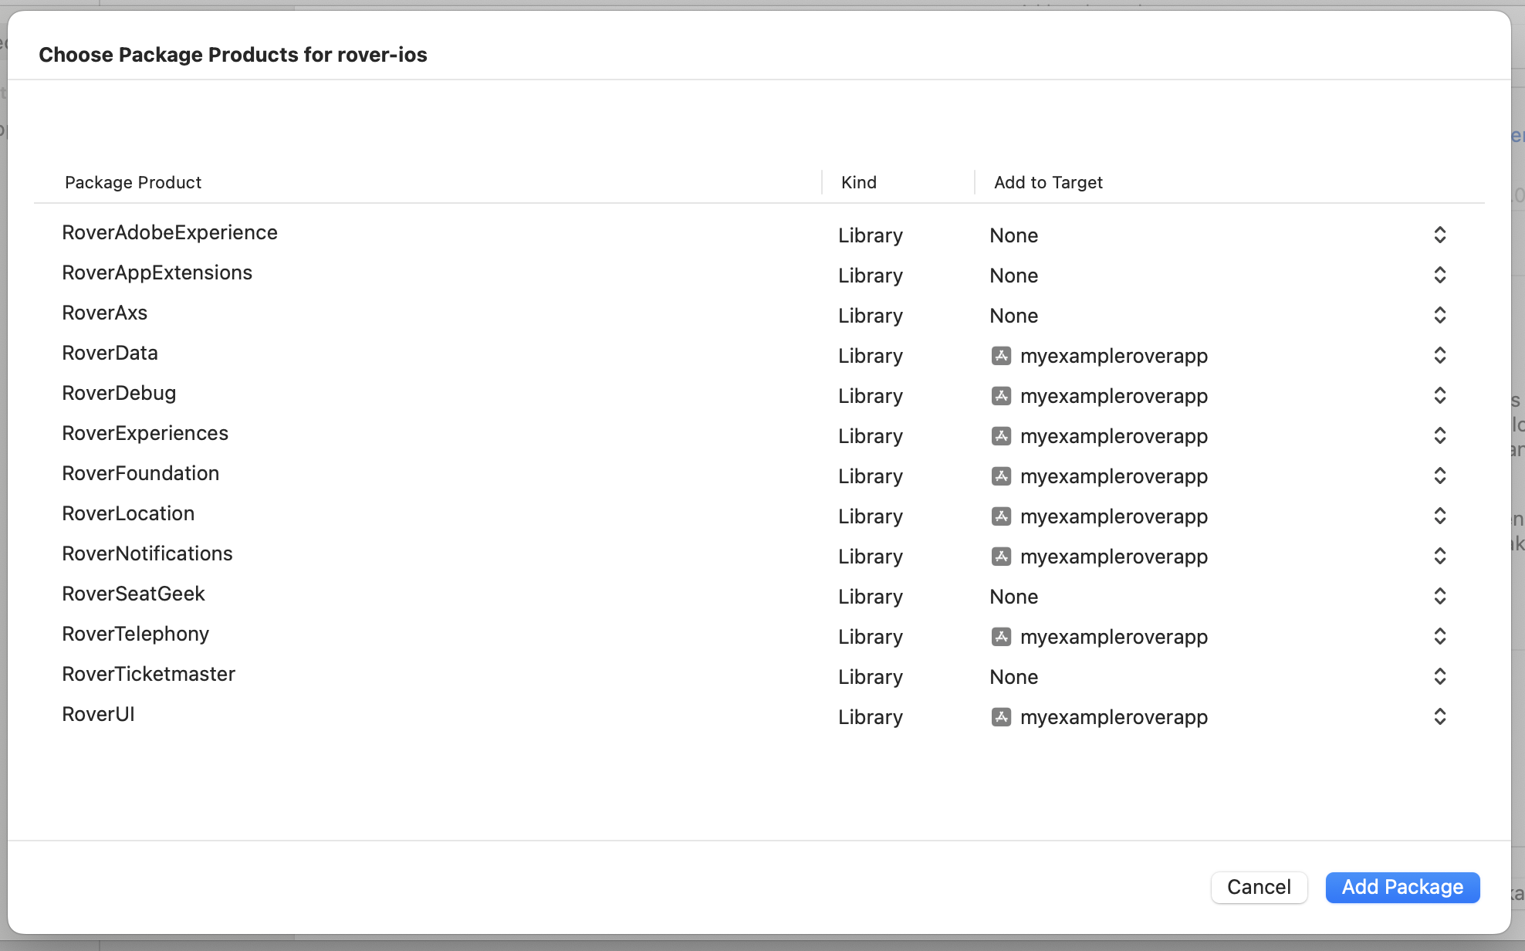This screenshot has width=1525, height=951.
Task: Cancel the package products dialog
Action: [x=1259, y=887]
